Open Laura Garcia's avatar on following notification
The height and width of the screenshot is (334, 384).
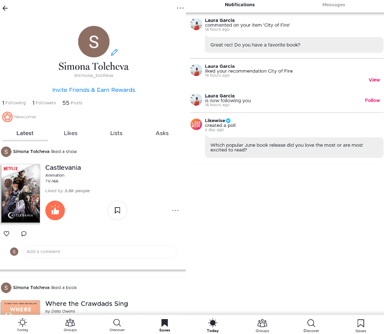(196, 100)
